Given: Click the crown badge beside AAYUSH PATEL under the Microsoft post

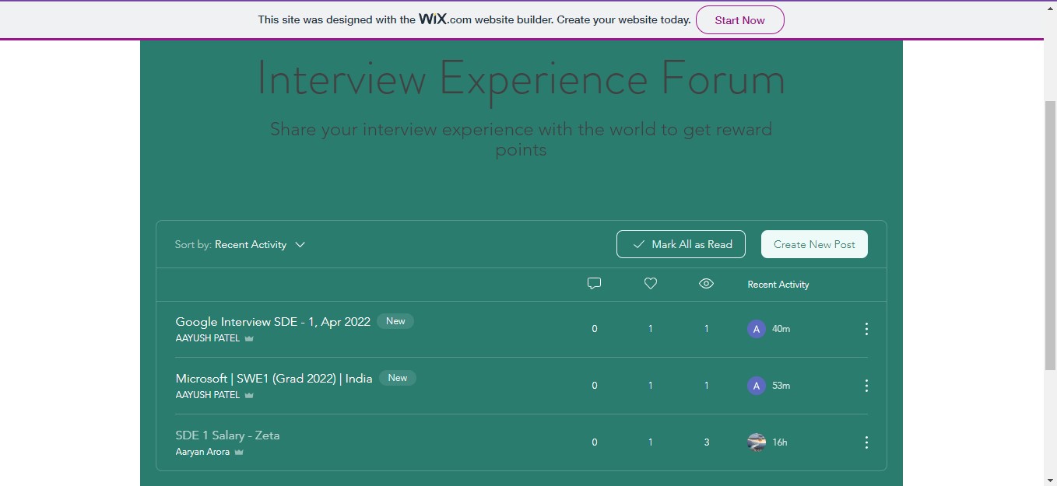Looking at the screenshot, I should (x=249, y=396).
